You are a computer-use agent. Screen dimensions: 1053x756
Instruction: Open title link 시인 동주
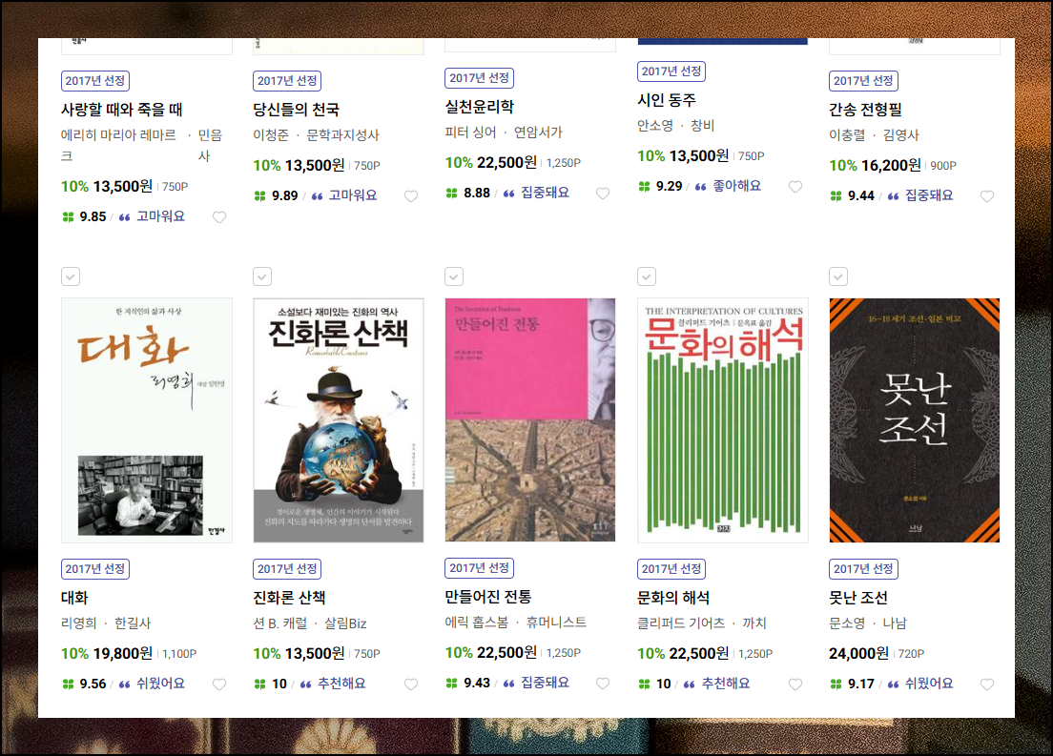(x=667, y=100)
